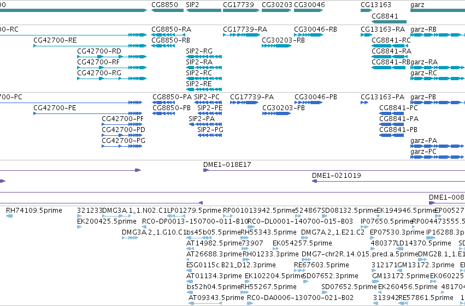Select protein garz-PB
The image size is (465, 306).
tap(438, 103)
